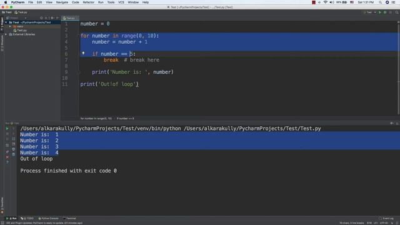Open the Terminal tab
This screenshot has height=225, width=400.
[69, 218]
